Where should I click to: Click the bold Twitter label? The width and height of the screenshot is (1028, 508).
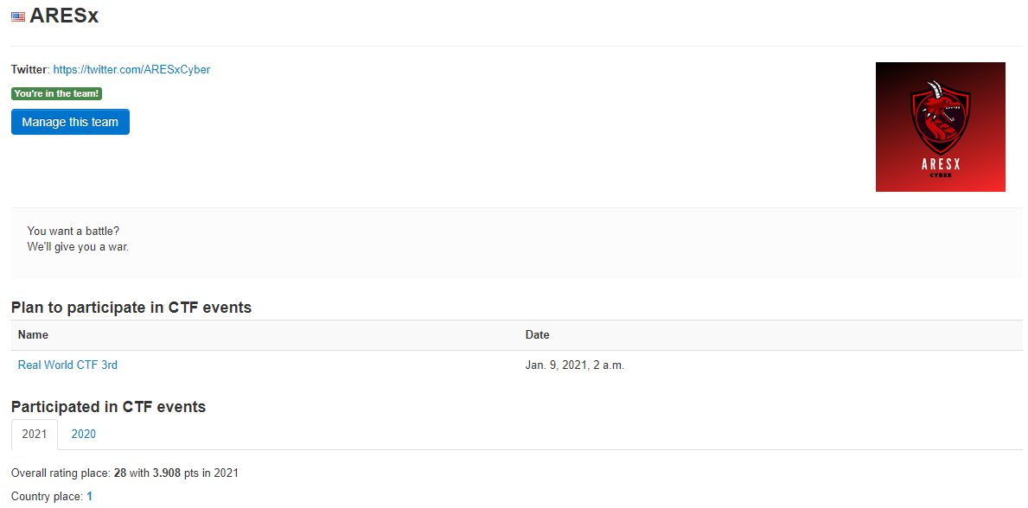(29, 69)
